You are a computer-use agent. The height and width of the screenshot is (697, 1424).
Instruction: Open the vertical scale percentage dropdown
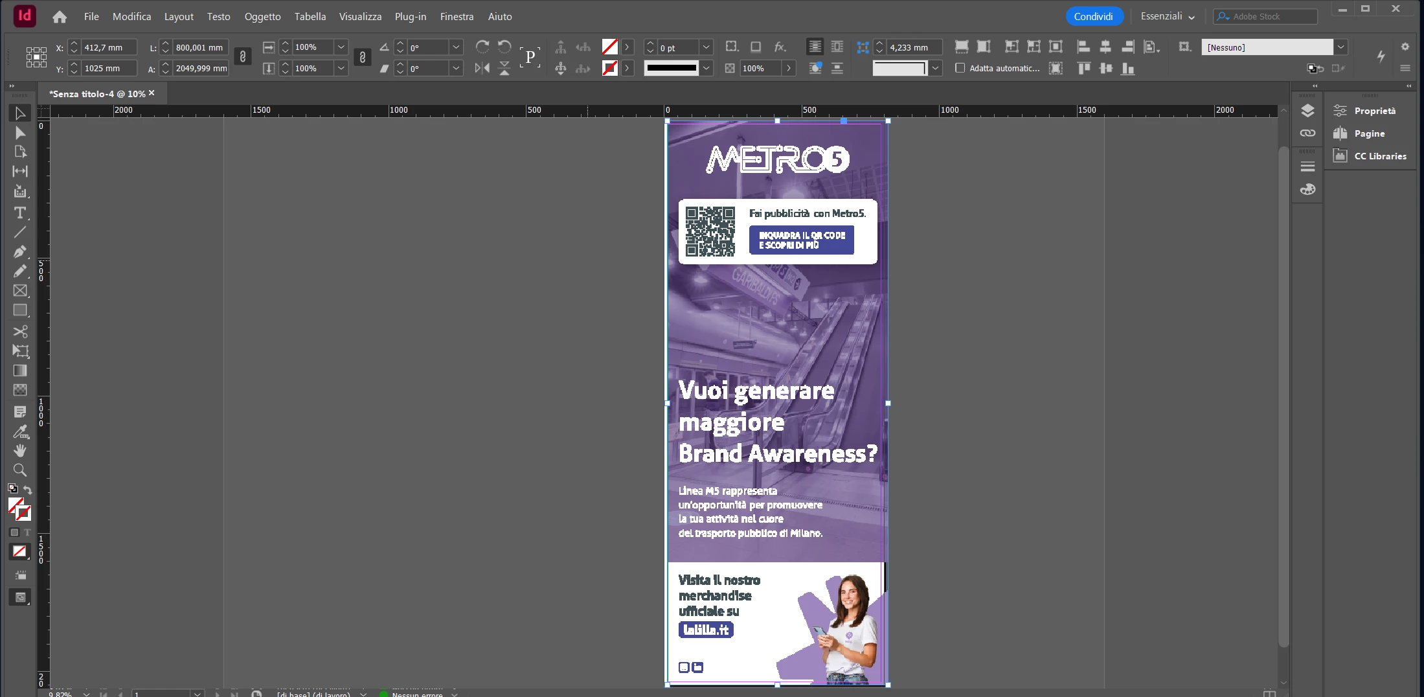(x=341, y=68)
